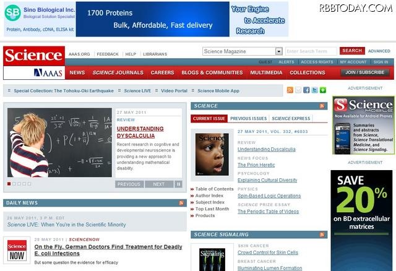This screenshot has height=271, width=396.
Task: Click the NEXT slideshow button
Action: point(159,184)
